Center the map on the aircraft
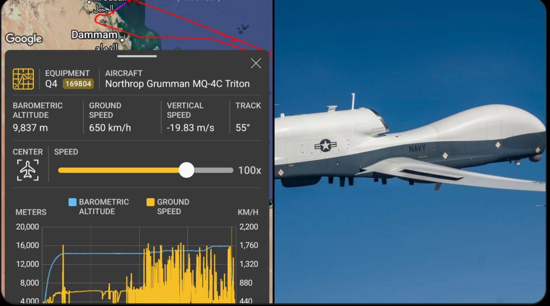The width and height of the screenshot is (550, 306). coord(27,170)
